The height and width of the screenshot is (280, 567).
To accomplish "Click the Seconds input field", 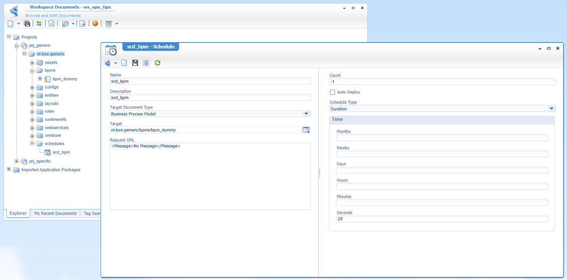I will pos(442,219).
